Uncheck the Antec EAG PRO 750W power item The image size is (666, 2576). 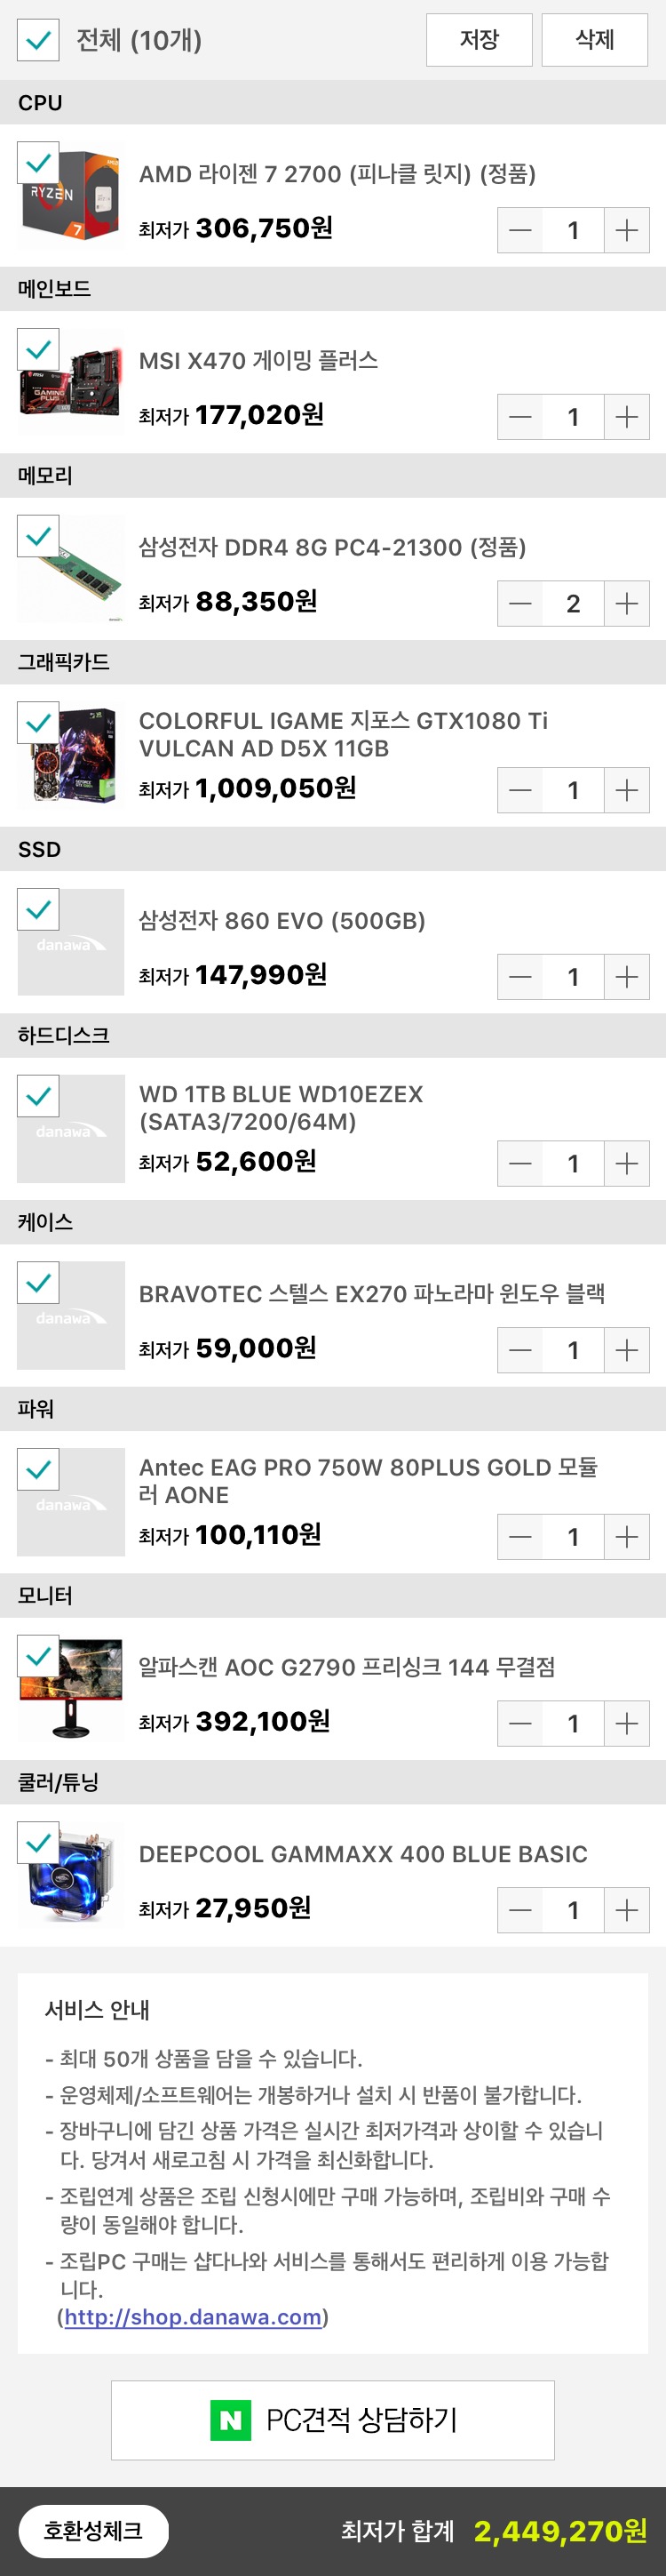[38, 1469]
